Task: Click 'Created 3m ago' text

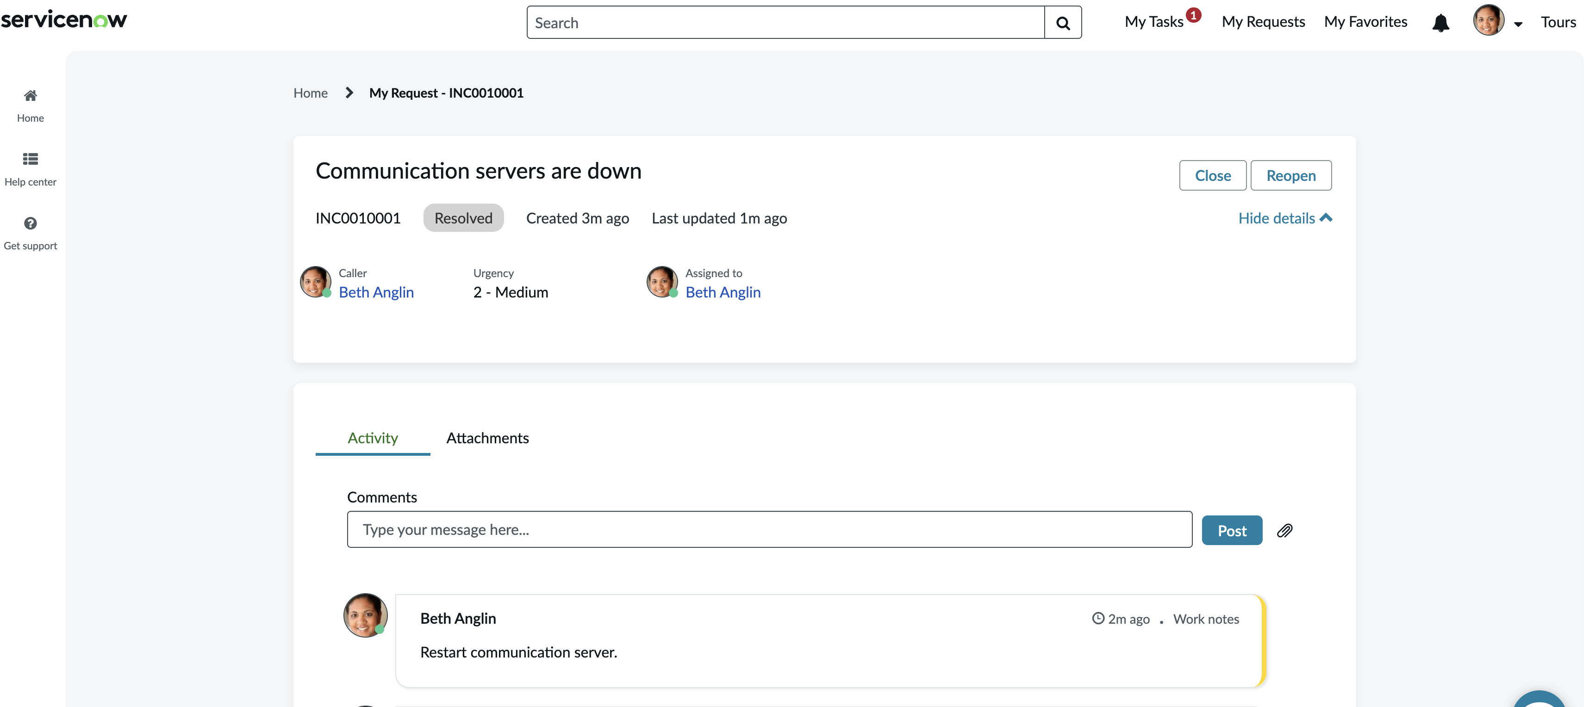Action: pos(577,218)
